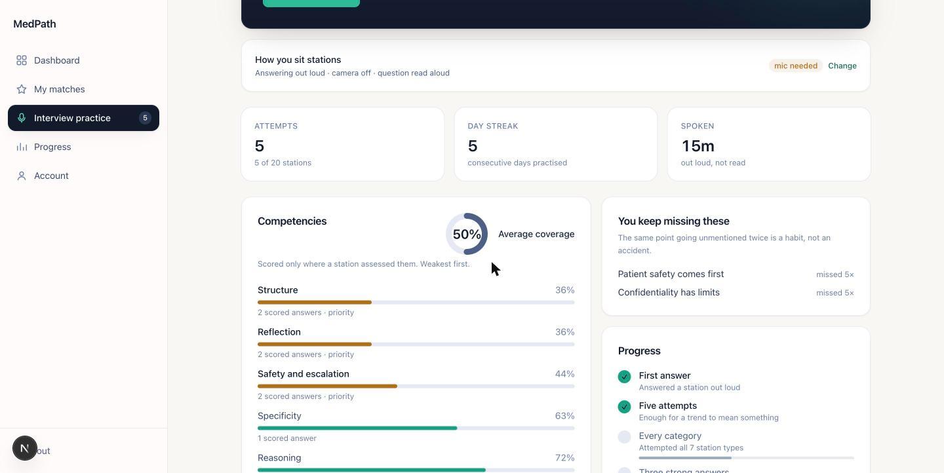The height and width of the screenshot is (473, 944).
Task: Click 5 of 20 stations text
Action: click(283, 162)
